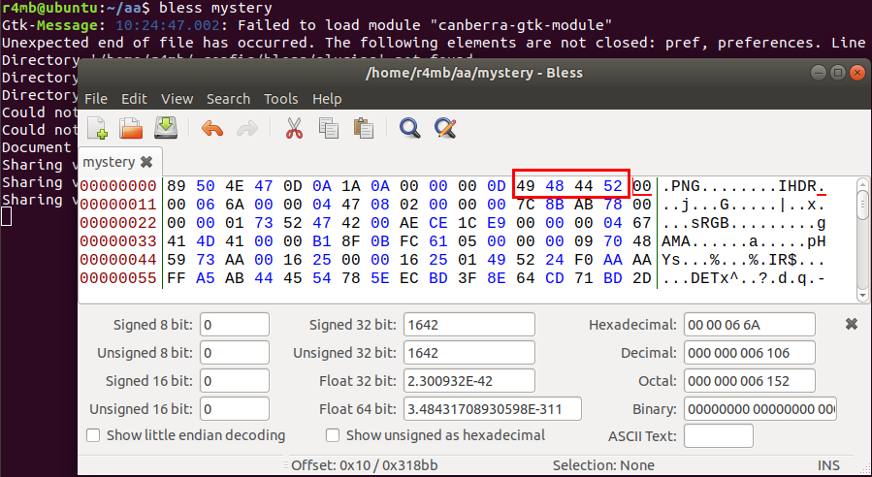Click the Gtk-Message line in the terminal
The height and width of the screenshot is (477, 872).
point(307,25)
